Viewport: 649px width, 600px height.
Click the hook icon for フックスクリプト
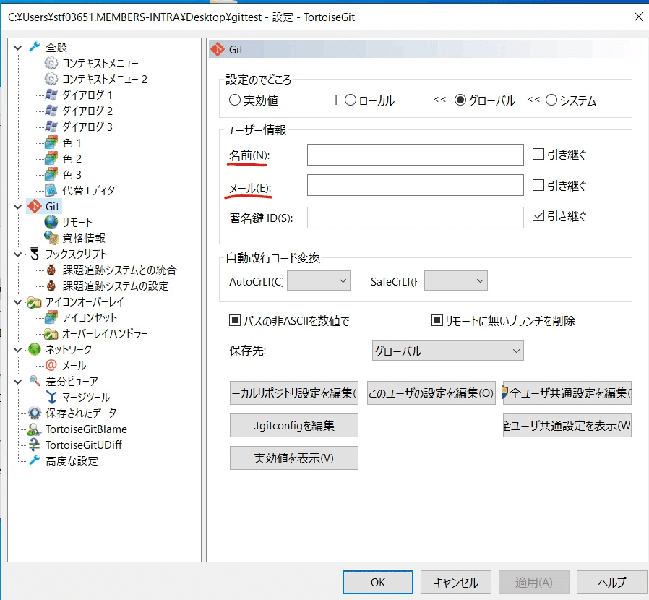(x=35, y=254)
